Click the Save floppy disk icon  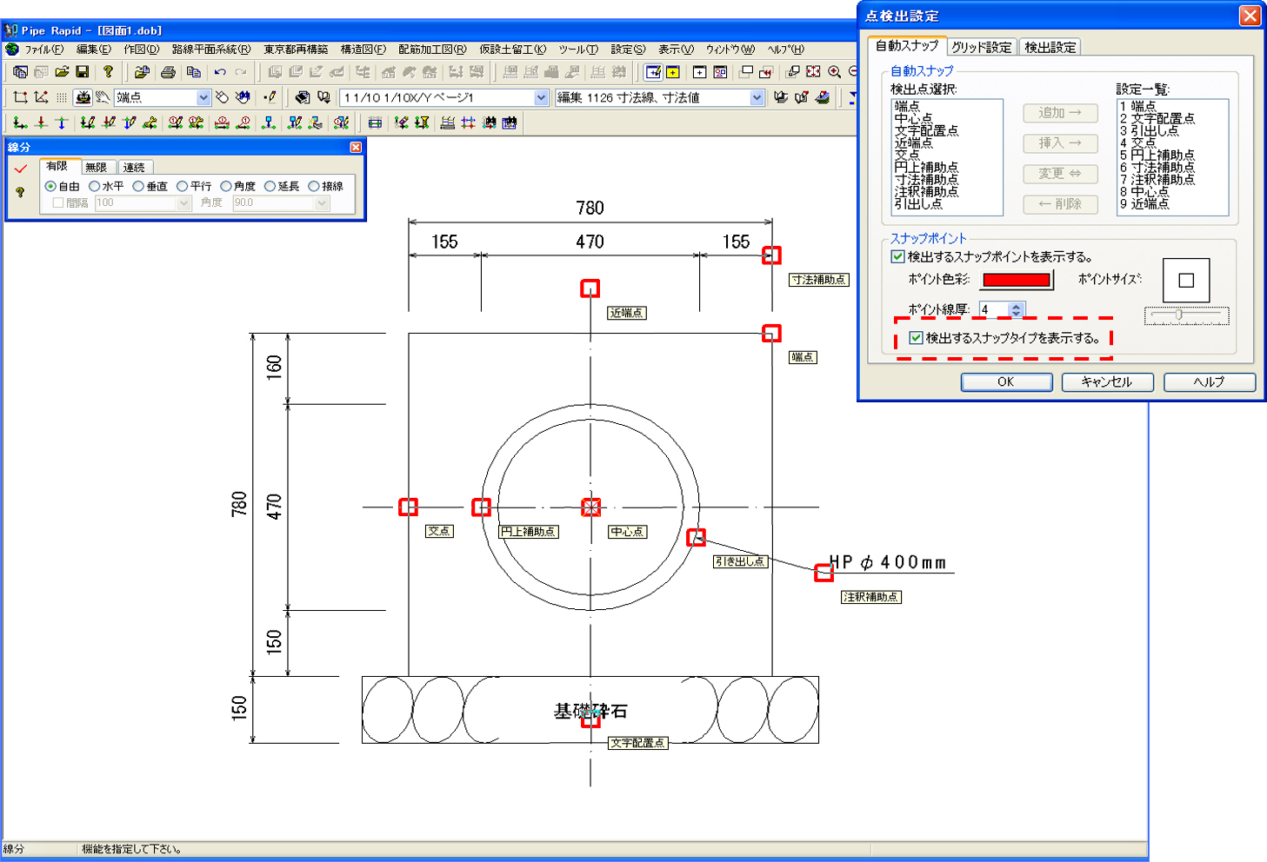[83, 71]
